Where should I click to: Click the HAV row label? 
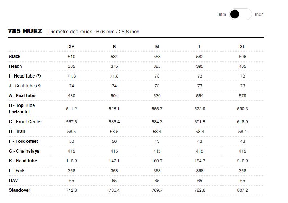13,181
